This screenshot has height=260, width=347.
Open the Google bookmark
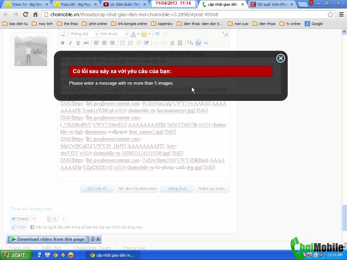pyautogui.click(x=314, y=24)
